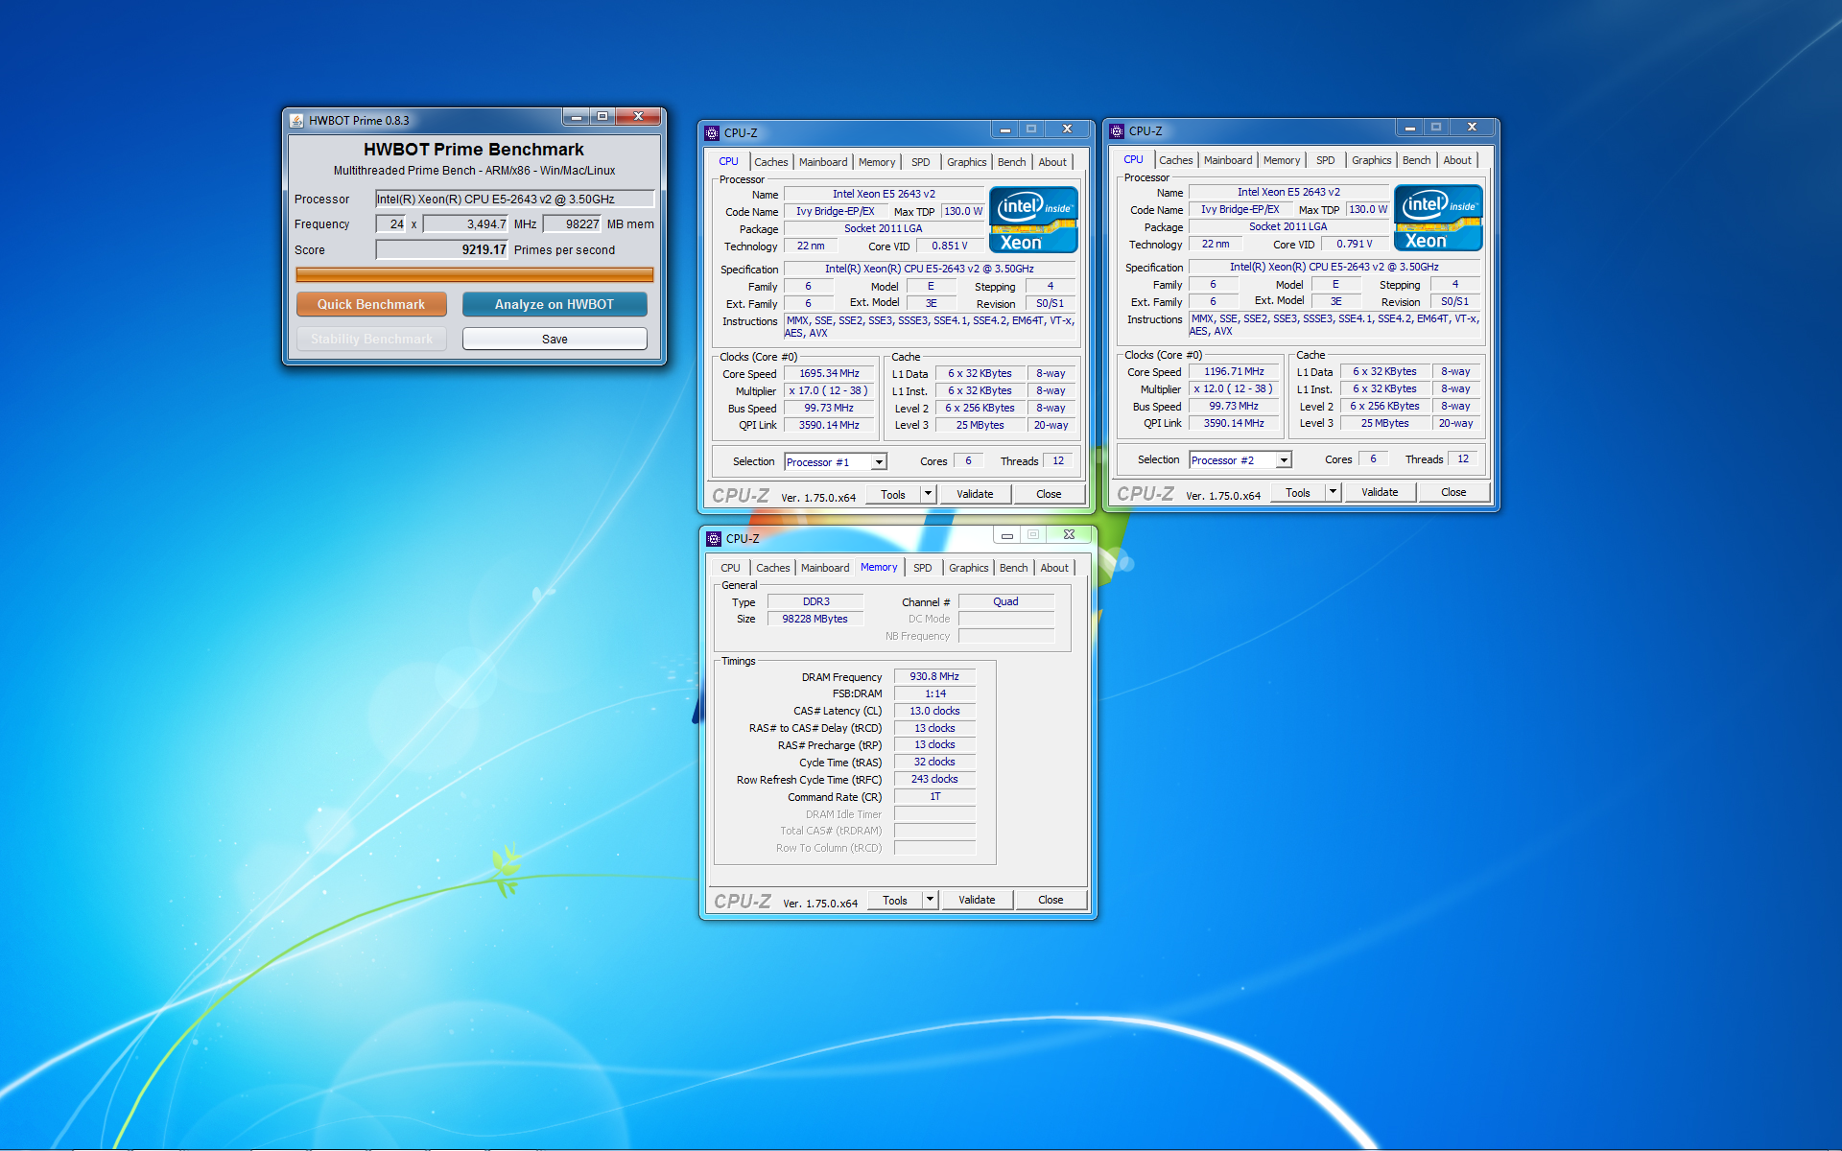
Task: Click Validate in Processor #2 window
Action: pos(1380,492)
